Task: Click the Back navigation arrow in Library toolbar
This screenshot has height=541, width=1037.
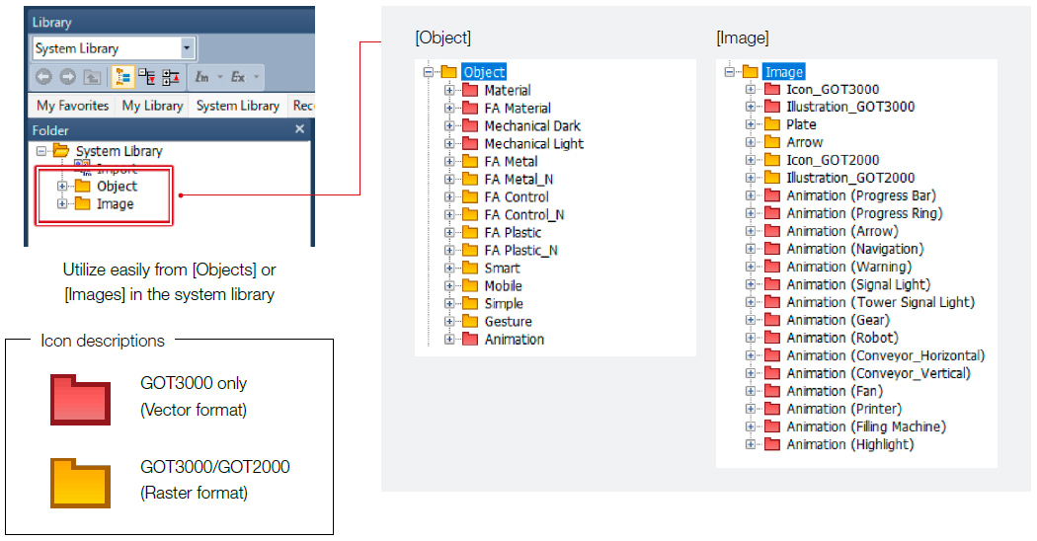Action: coord(43,77)
